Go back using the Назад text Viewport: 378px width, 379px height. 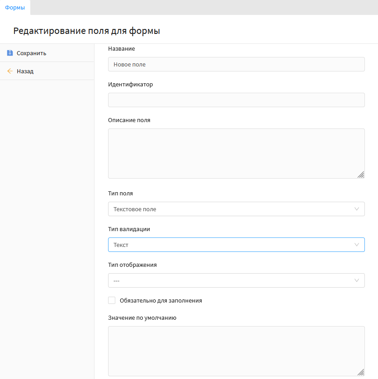(25, 71)
